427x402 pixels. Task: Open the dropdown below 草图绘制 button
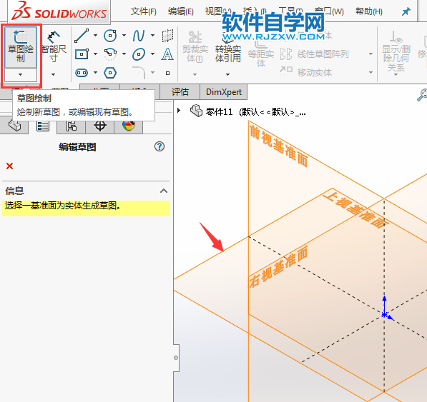(x=21, y=75)
